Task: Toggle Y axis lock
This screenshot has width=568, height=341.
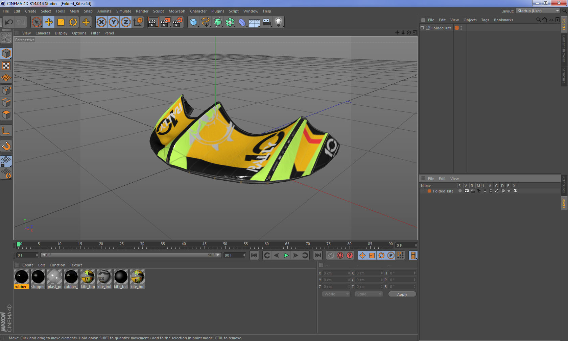Action: tap(114, 22)
